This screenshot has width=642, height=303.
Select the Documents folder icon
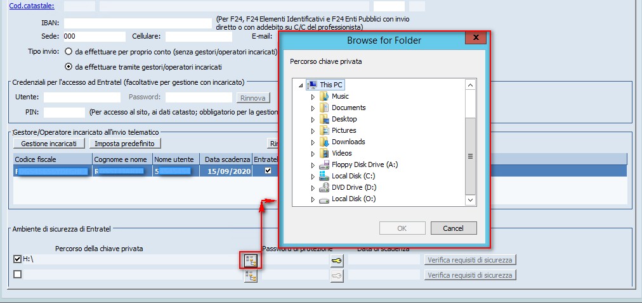pos(324,108)
